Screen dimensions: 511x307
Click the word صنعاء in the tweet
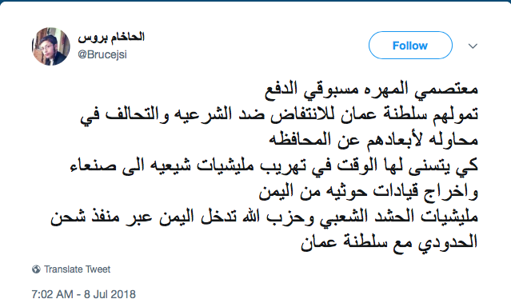tap(94, 165)
